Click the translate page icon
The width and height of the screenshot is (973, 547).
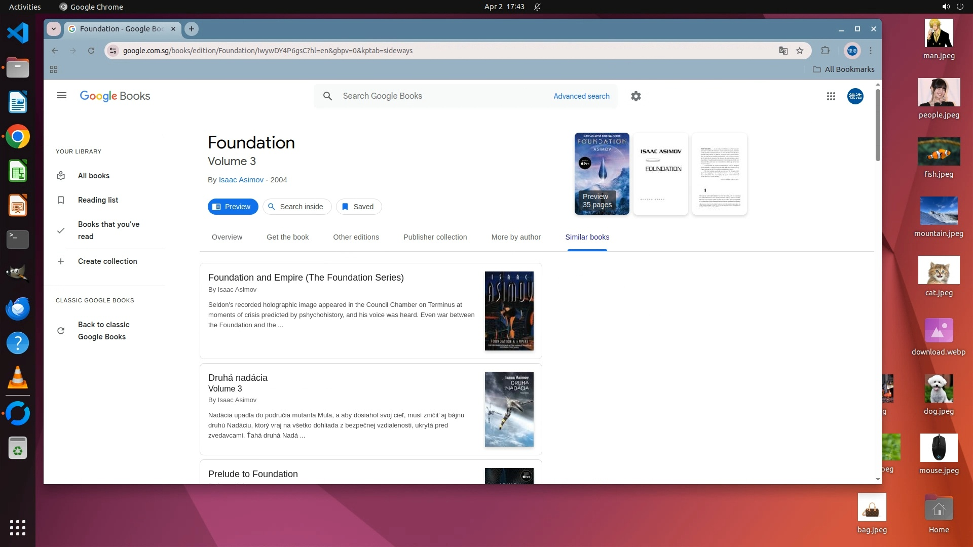point(783,51)
